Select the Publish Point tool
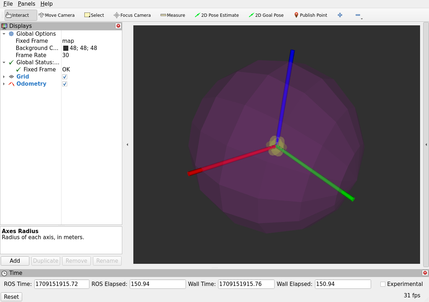429x302 pixels. point(310,15)
